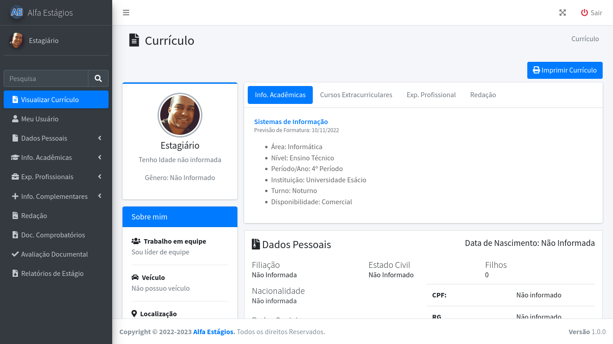
Task: Open Redação from the sidebar
Action: click(34, 215)
